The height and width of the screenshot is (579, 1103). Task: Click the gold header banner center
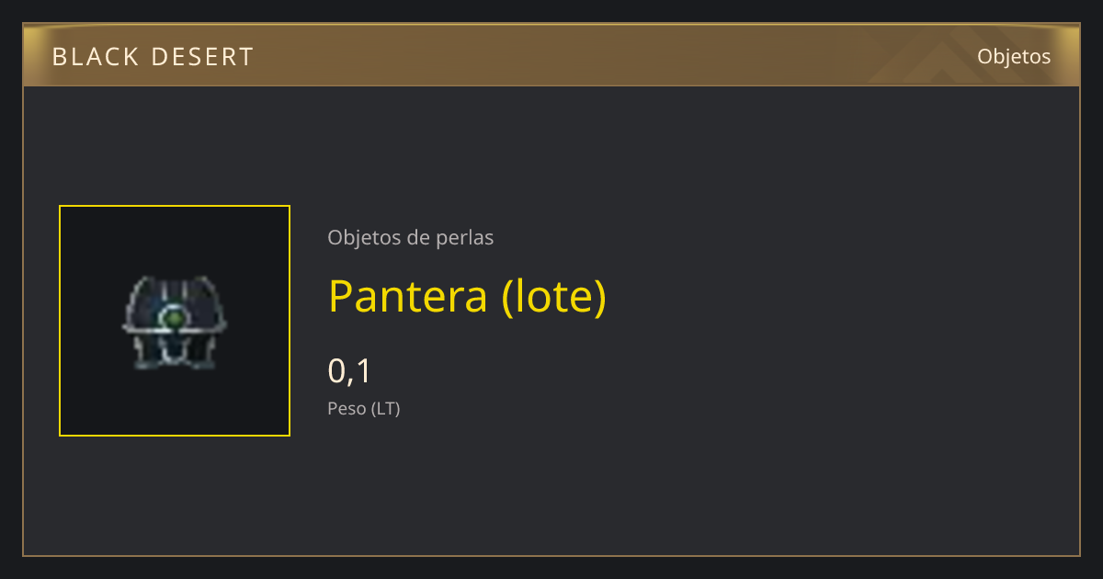(551, 55)
